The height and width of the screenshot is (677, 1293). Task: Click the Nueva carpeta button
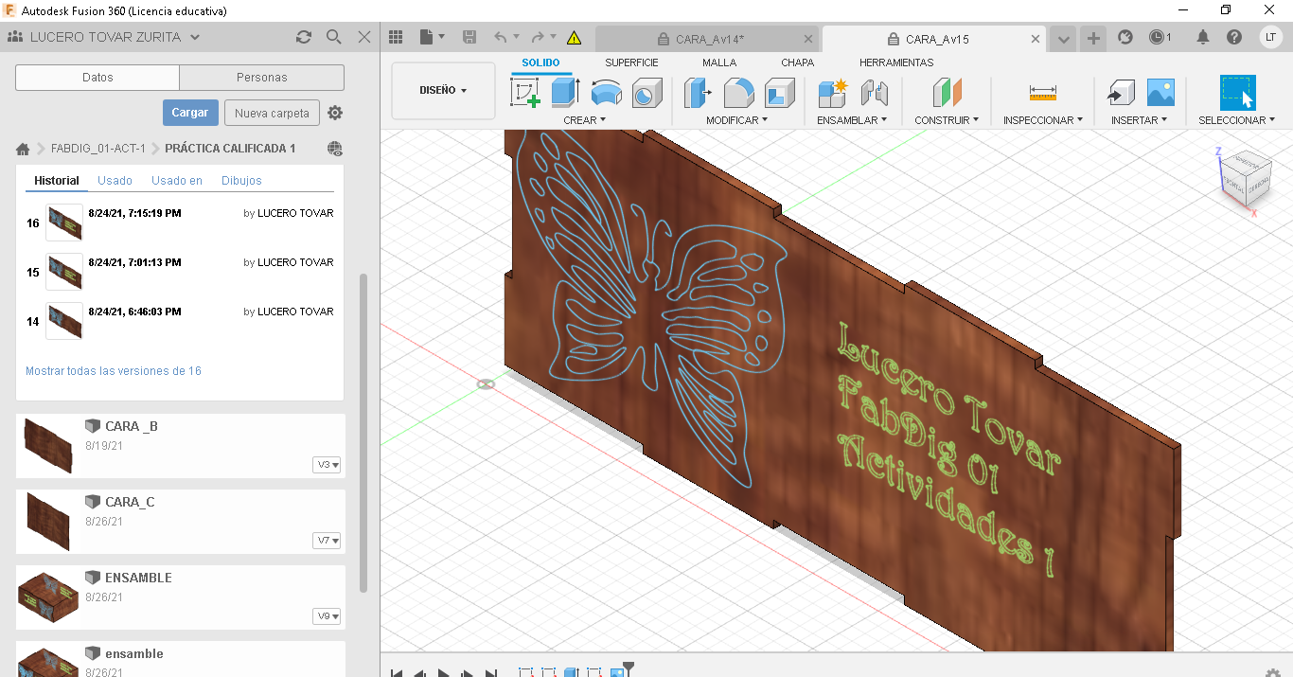click(272, 113)
